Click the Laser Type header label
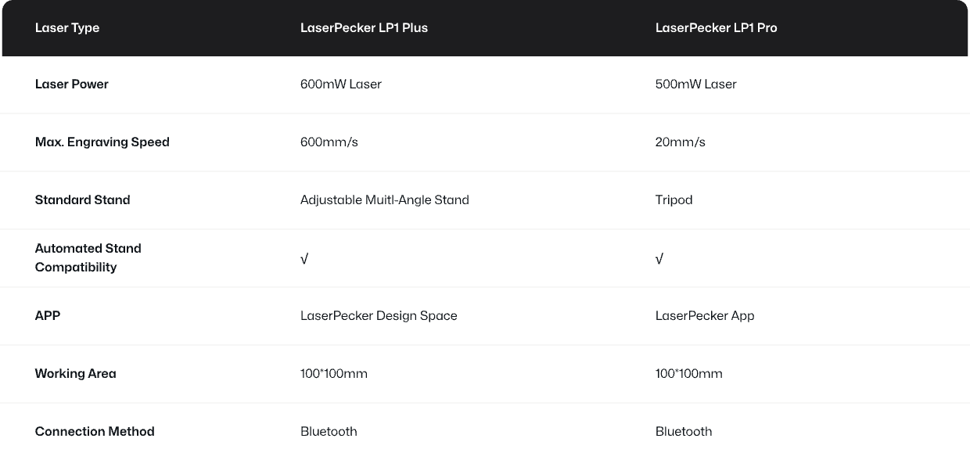 [x=67, y=28]
